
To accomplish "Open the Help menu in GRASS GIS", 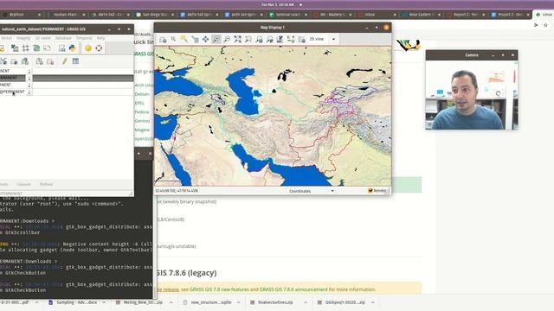I will pyautogui.click(x=100, y=38).
